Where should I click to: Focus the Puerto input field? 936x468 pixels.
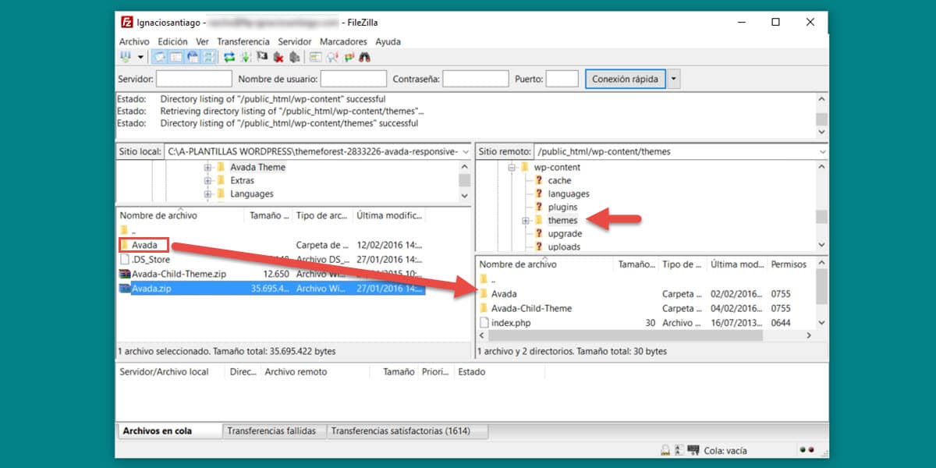pos(562,79)
